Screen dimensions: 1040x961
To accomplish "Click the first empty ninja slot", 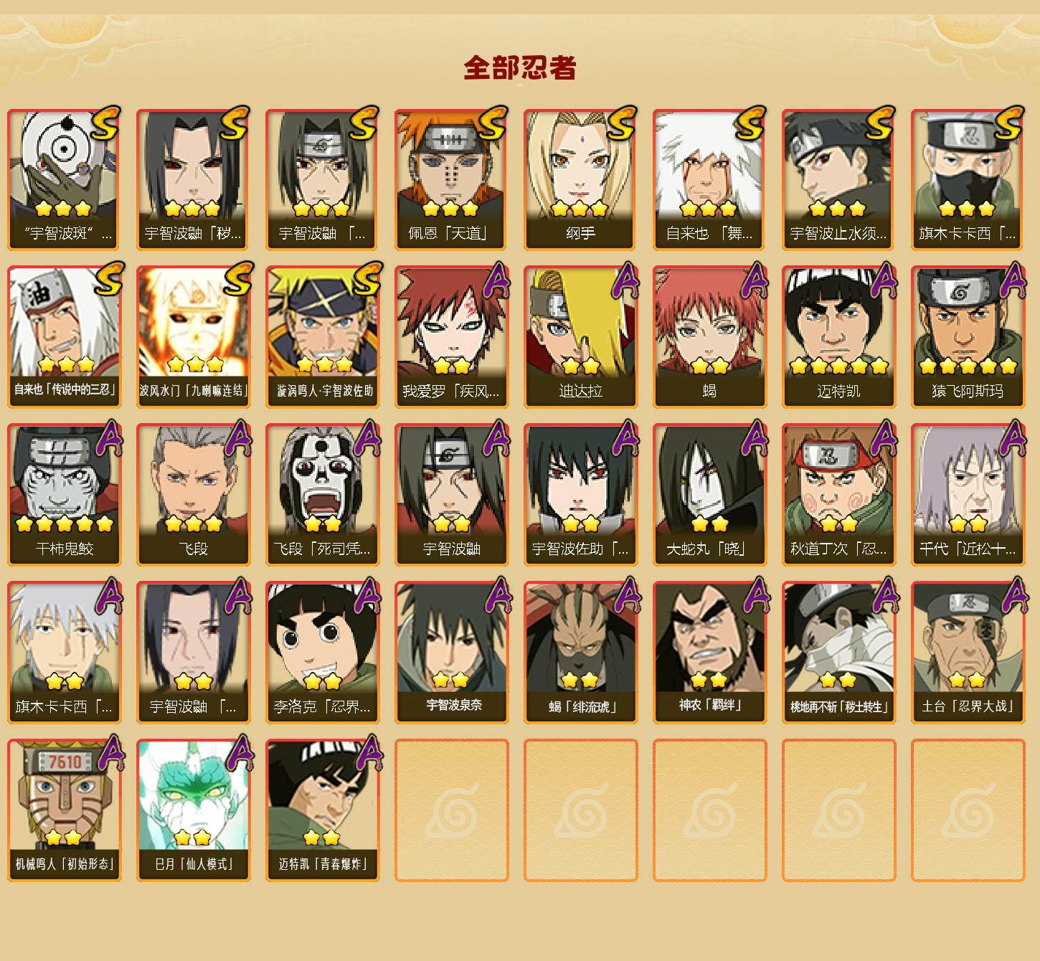I will point(451,810).
